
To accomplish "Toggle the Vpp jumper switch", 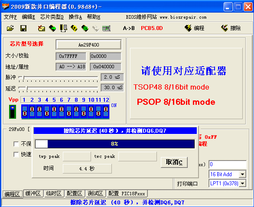I will click(x=13, y=112).
